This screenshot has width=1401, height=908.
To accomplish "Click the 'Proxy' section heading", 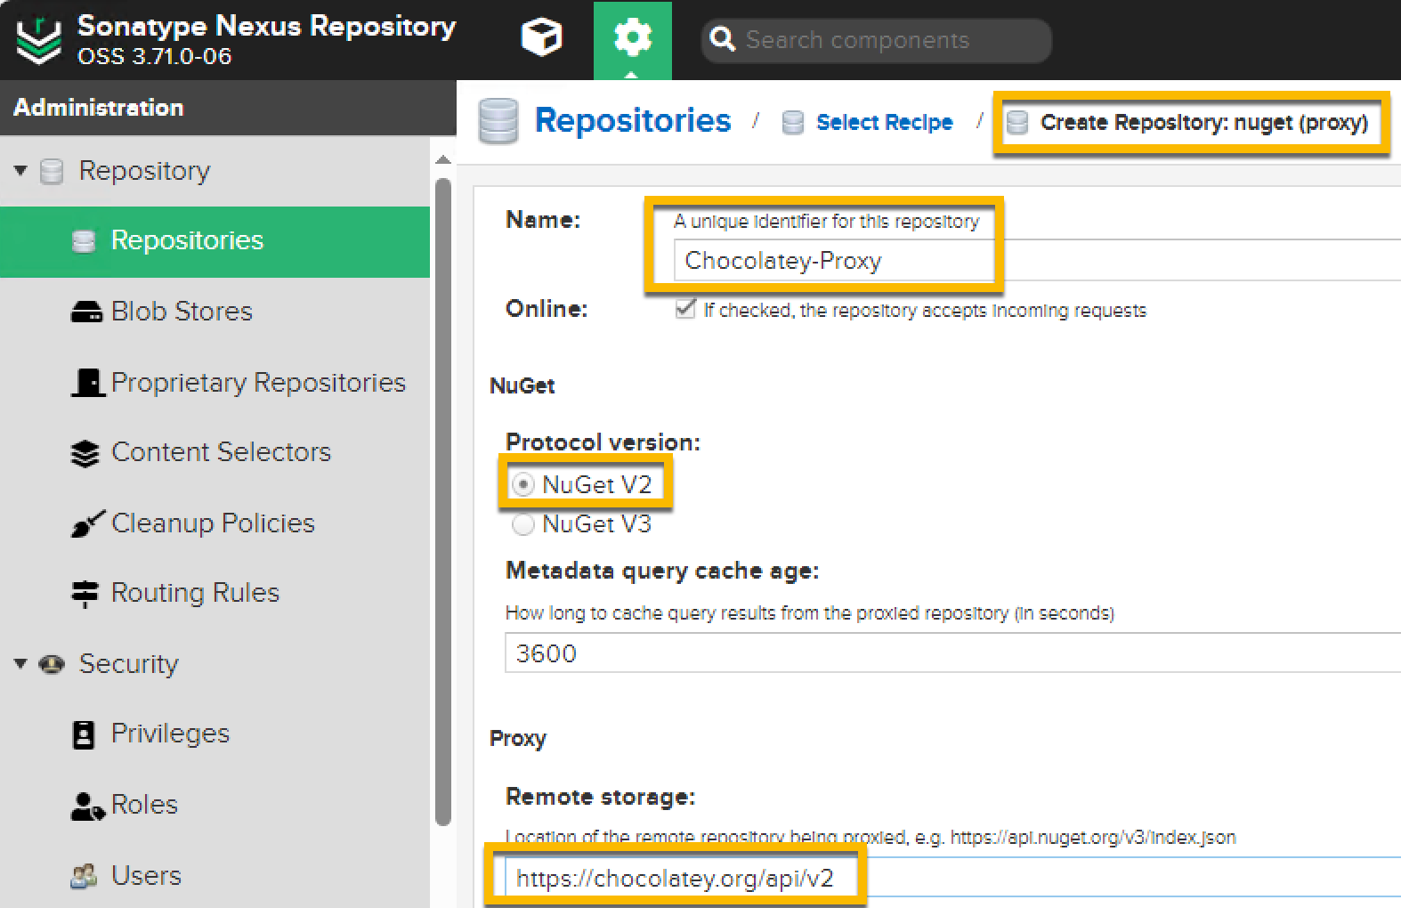I will (x=518, y=739).
